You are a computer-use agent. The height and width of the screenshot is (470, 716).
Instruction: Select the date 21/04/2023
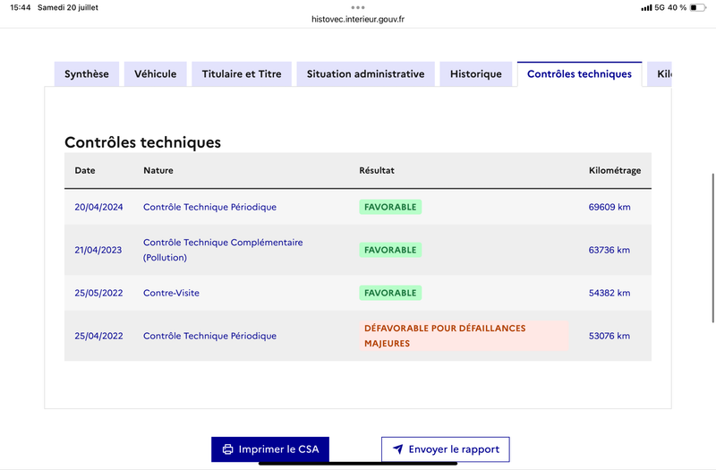coord(98,250)
